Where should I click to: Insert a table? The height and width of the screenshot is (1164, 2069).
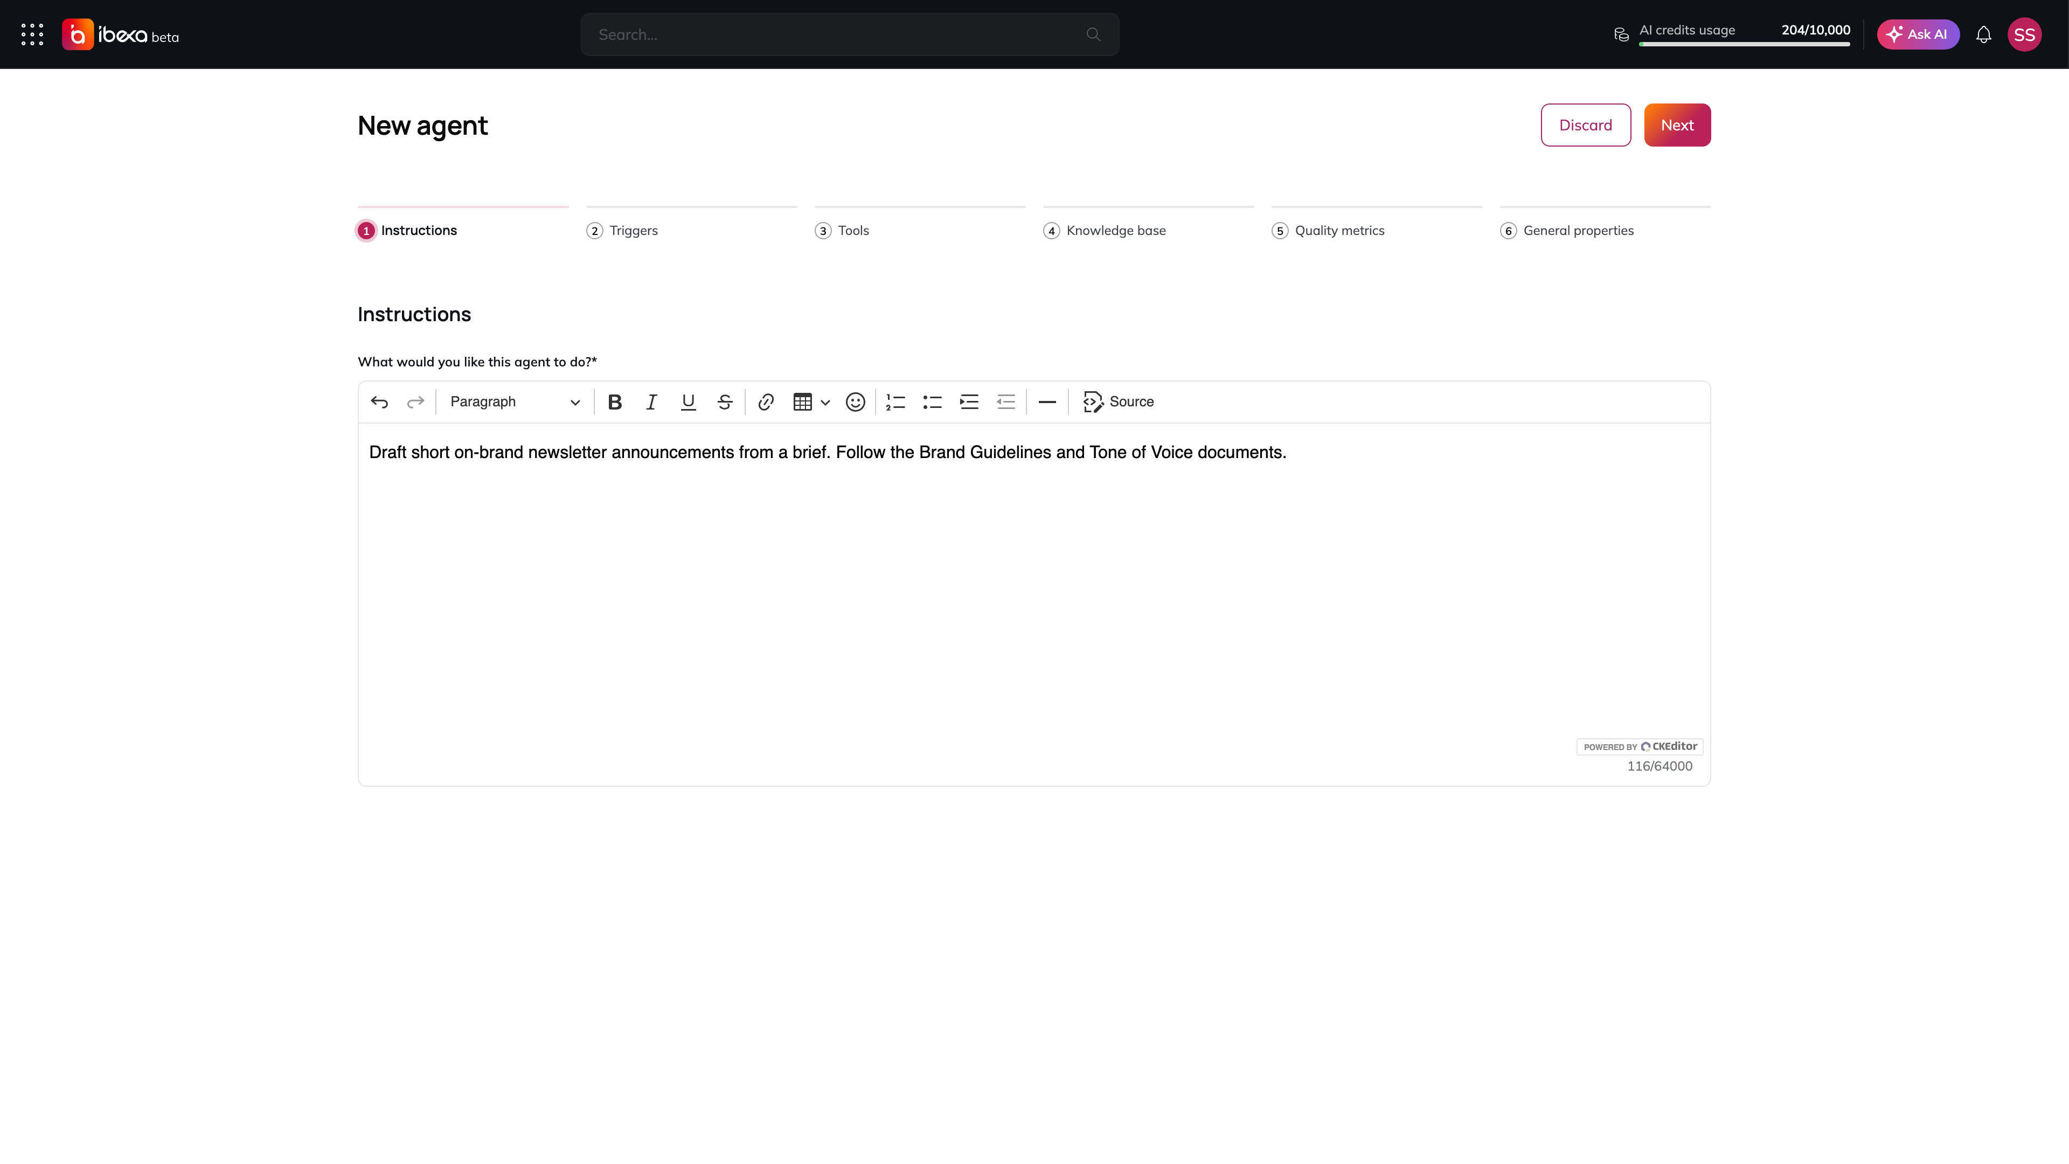pyautogui.click(x=802, y=401)
